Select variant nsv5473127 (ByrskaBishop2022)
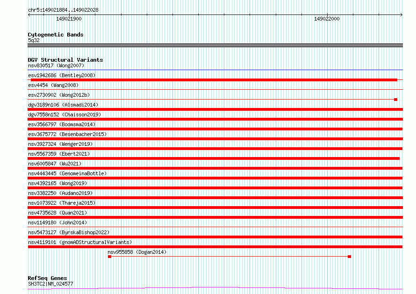The height and width of the screenshot is (294, 416). pos(69,232)
